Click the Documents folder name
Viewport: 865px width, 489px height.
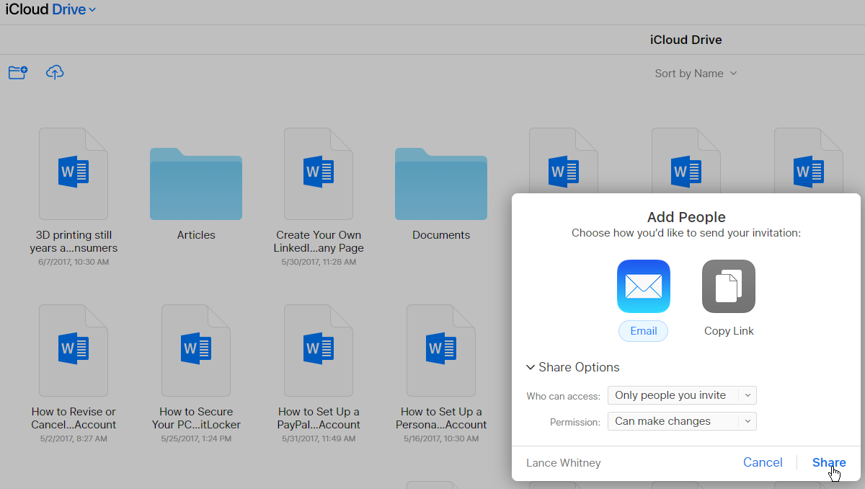tap(441, 235)
